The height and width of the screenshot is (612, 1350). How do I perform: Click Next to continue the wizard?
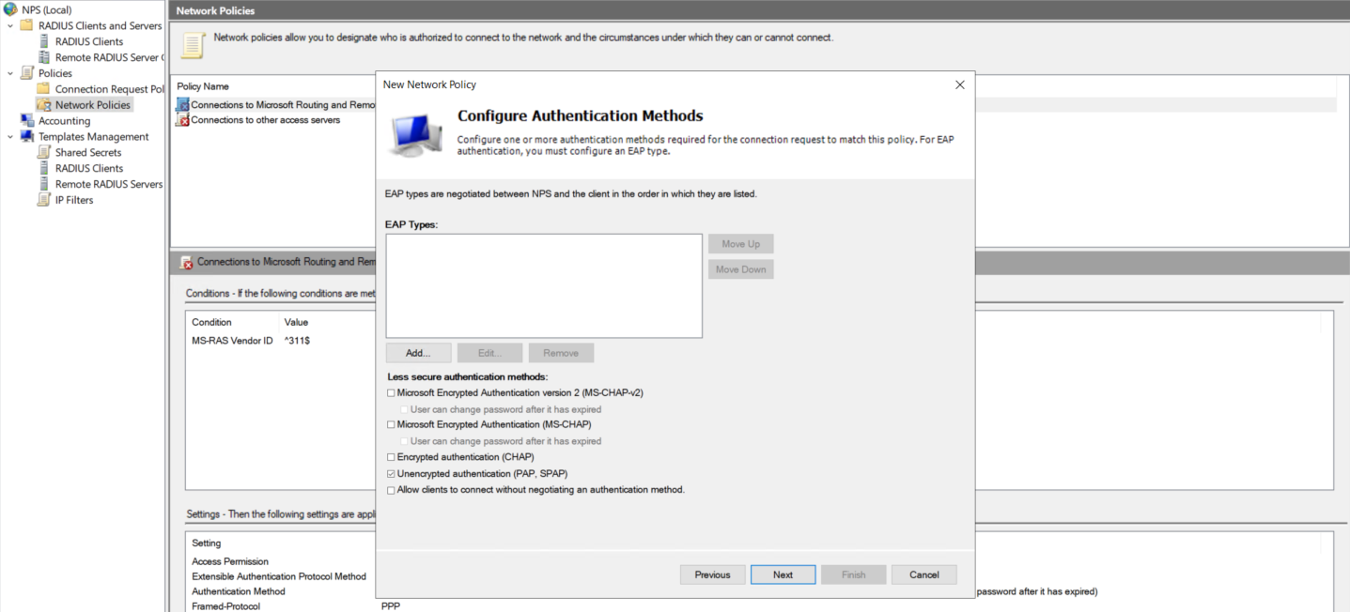point(783,574)
